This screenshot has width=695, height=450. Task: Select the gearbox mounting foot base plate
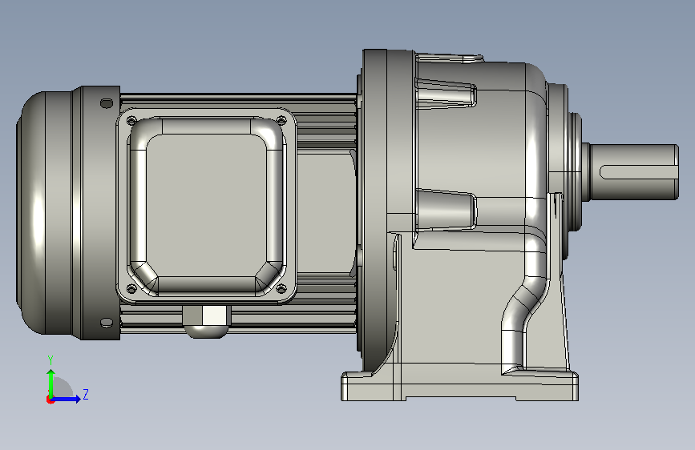(x=459, y=386)
